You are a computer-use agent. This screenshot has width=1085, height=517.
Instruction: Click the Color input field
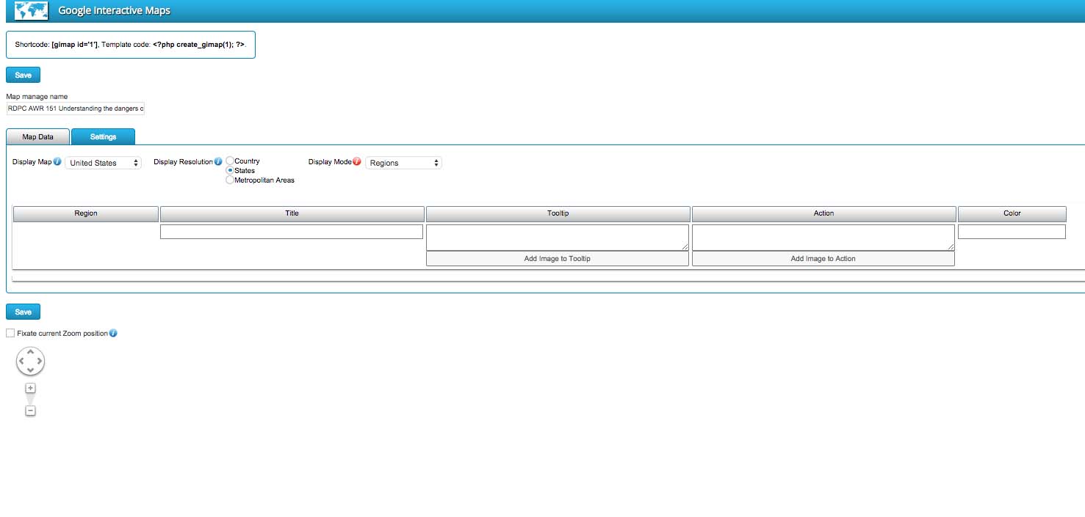tap(1012, 232)
